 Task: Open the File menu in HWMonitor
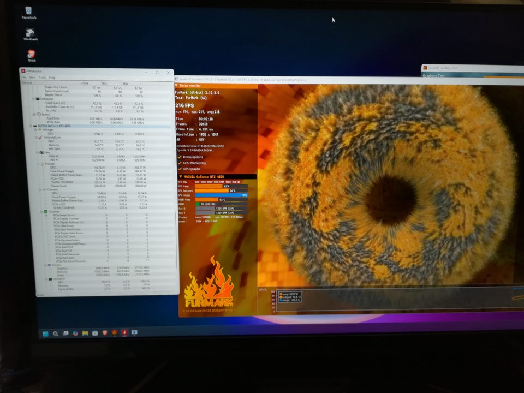click(23, 77)
